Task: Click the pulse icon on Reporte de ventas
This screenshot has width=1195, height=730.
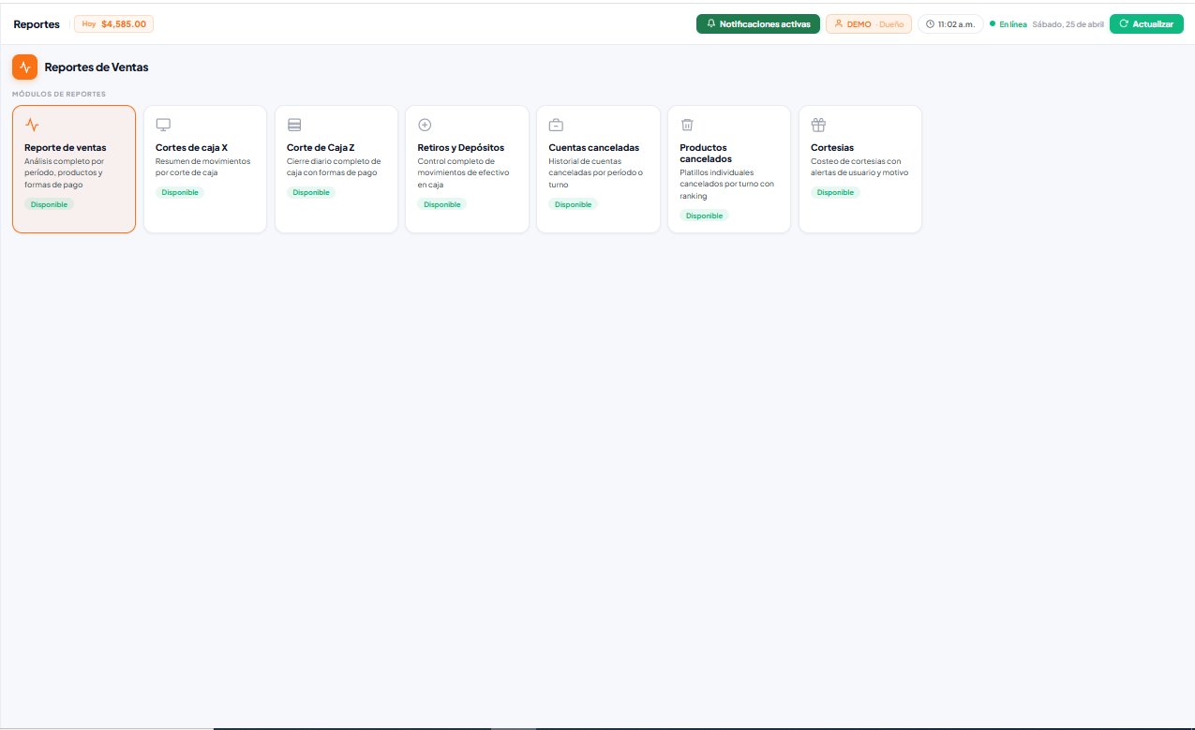Action: point(32,125)
